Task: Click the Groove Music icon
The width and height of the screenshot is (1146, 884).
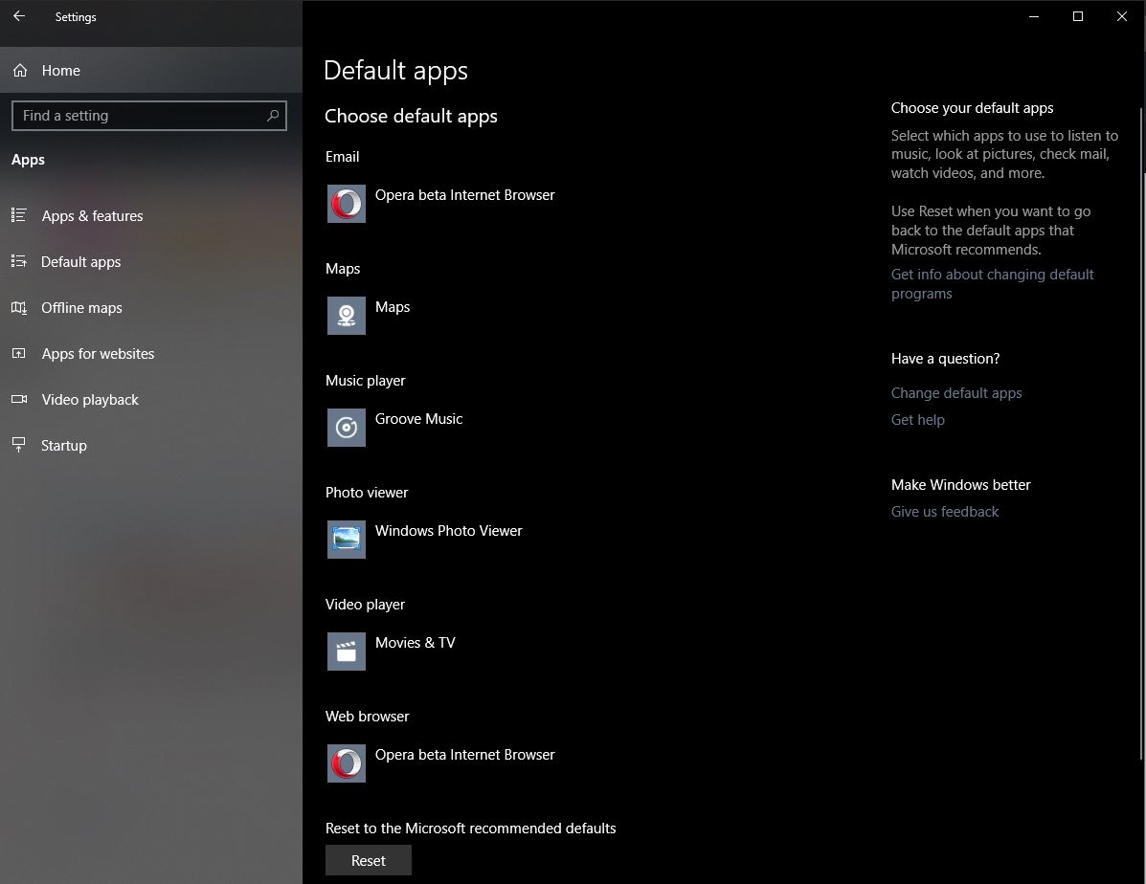Action: [x=346, y=428]
